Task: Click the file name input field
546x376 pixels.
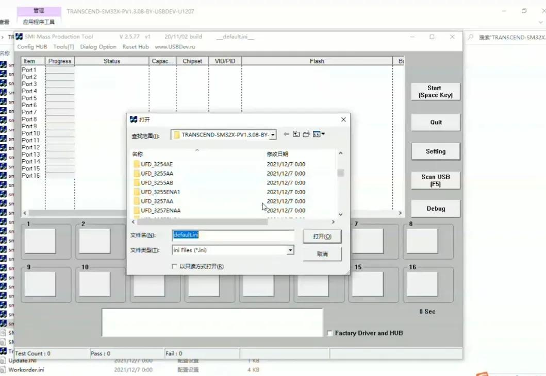Action: coord(233,235)
